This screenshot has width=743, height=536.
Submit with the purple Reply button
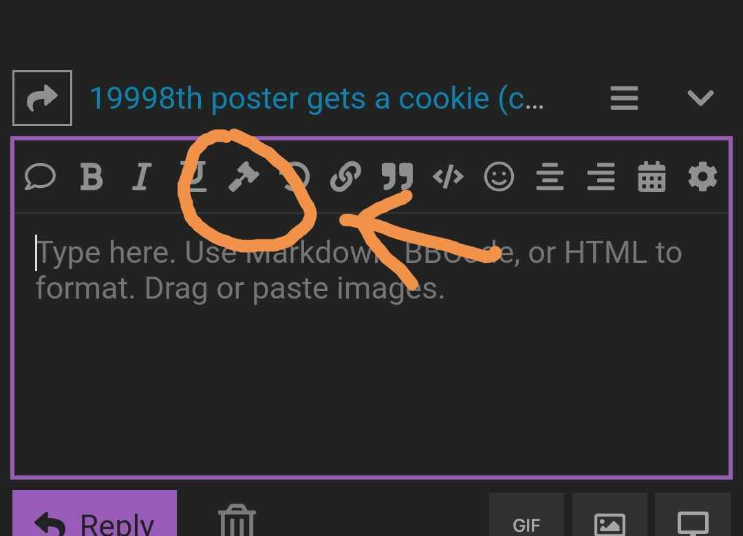pos(94,514)
